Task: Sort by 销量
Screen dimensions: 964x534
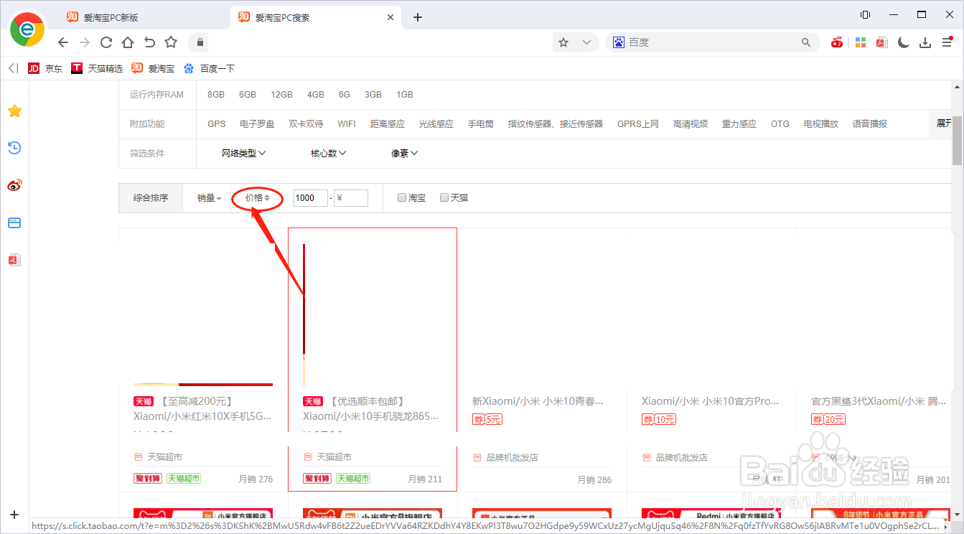Action: click(x=210, y=198)
